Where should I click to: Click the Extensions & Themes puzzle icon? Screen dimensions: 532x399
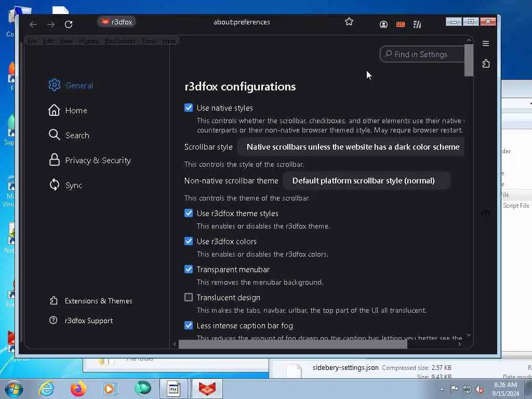(x=54, y=300)
